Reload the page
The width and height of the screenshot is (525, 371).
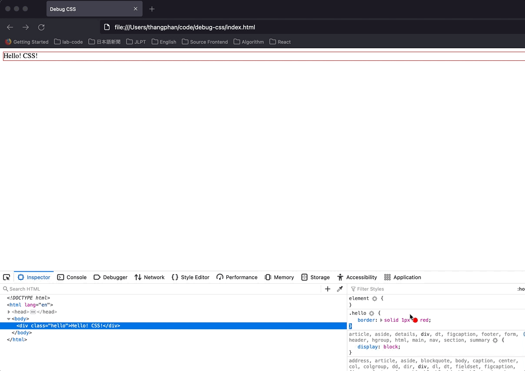pos(41,27)
